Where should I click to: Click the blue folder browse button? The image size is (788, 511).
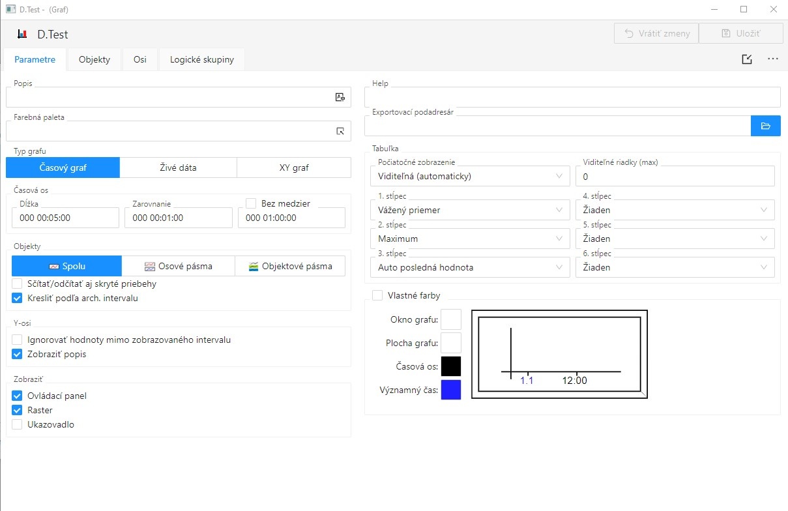coord(765,126)
